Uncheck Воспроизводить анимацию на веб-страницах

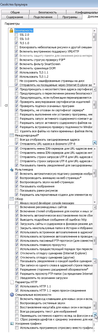coord(17,178)
